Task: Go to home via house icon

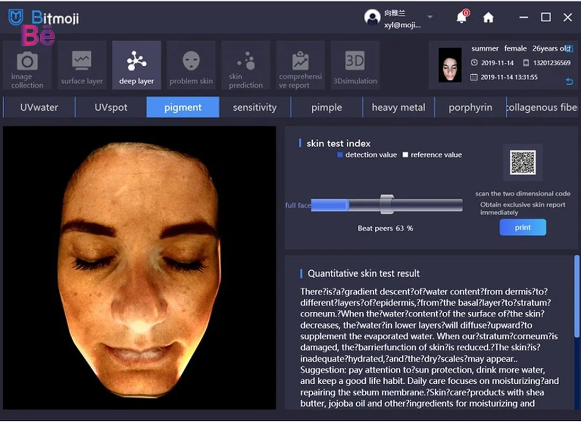Action: click(x=488, y=17)
